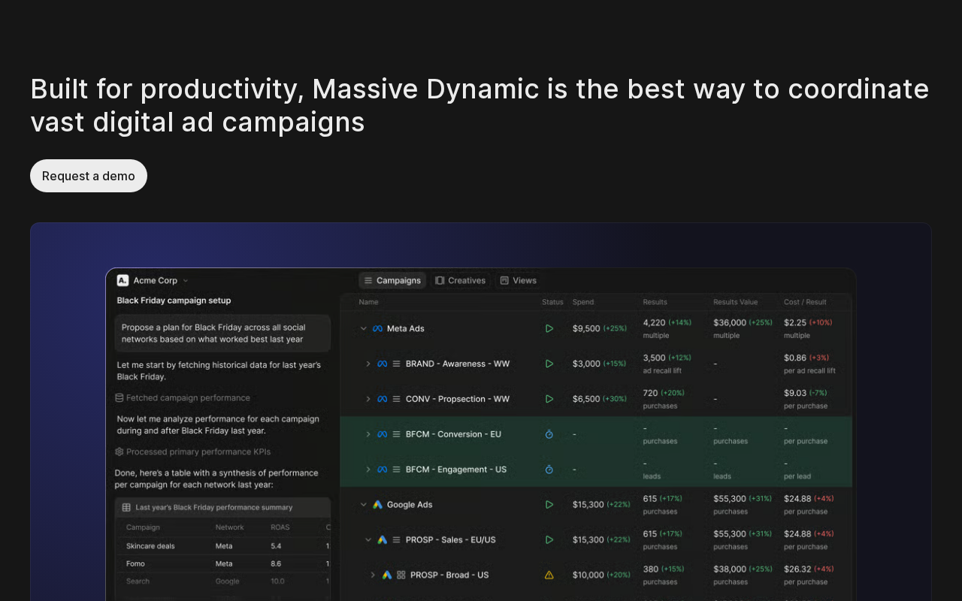The height and width of the screenshot is (601, 962).
Task: Expand the BRAND - Awareness - WW row
Action: click(x=368, y=364)
